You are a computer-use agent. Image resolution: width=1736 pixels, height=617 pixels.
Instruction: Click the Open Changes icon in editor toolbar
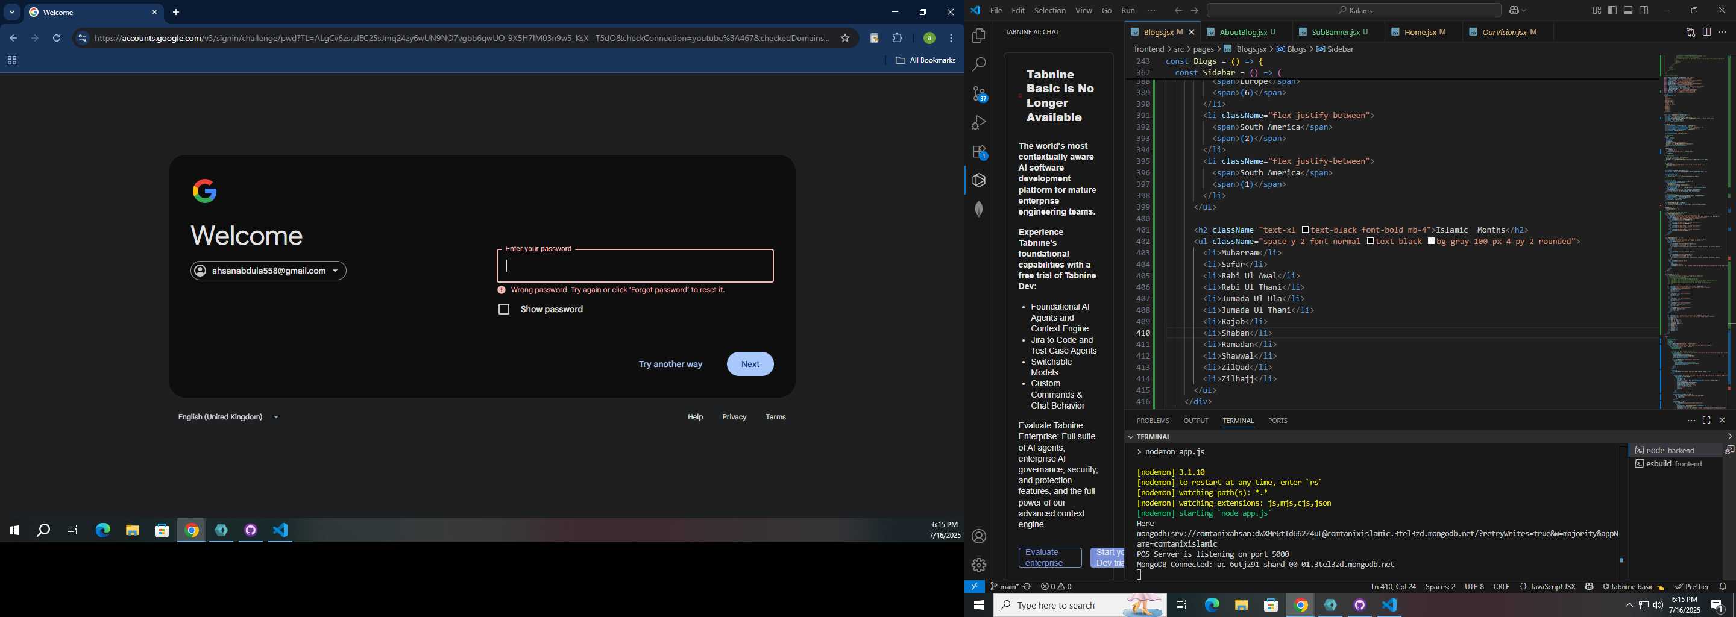(x=1690, y=33)
